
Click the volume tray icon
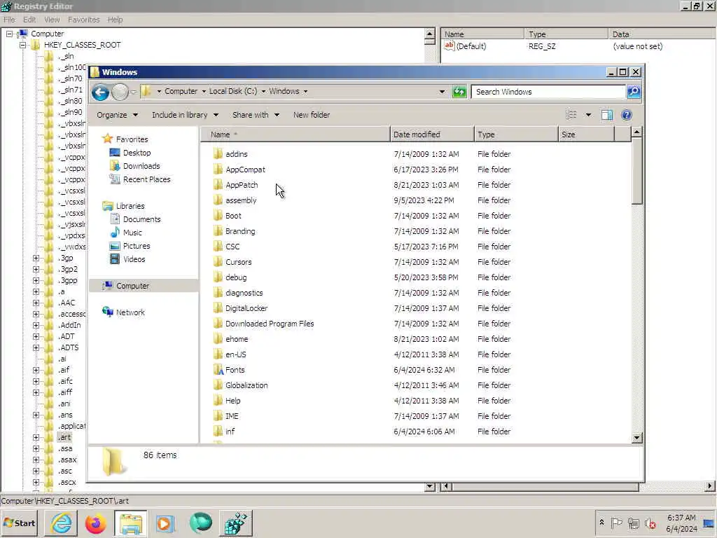tap(650, 523)
